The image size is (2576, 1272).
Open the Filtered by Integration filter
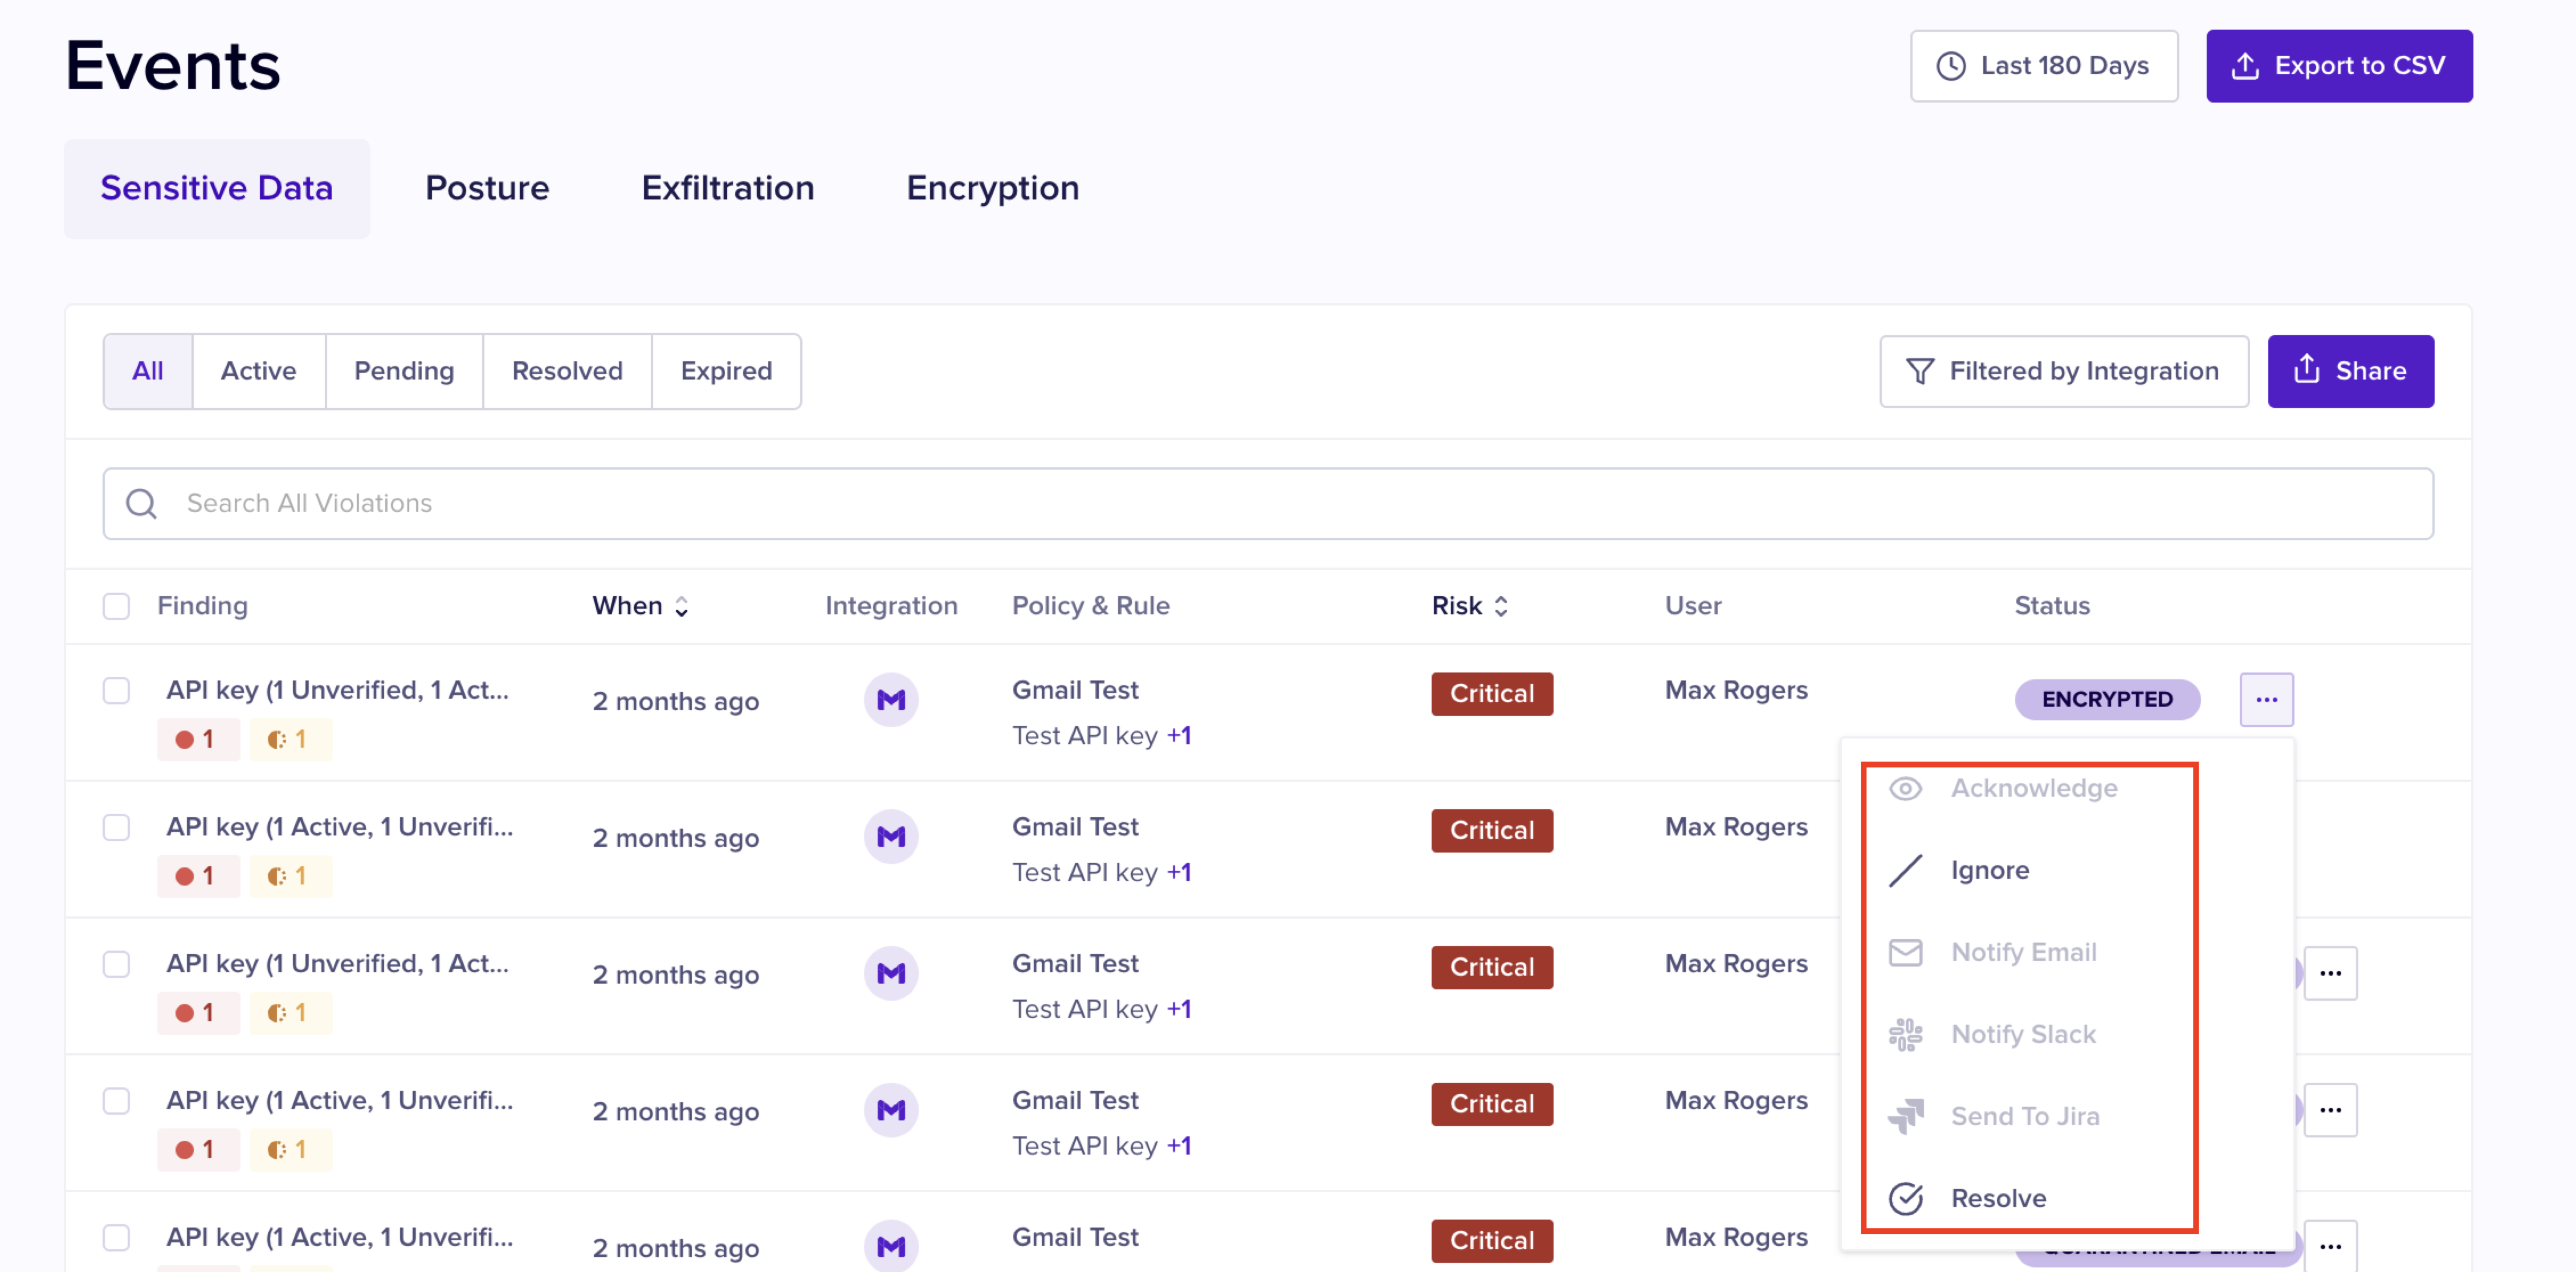coord(2063,371)
